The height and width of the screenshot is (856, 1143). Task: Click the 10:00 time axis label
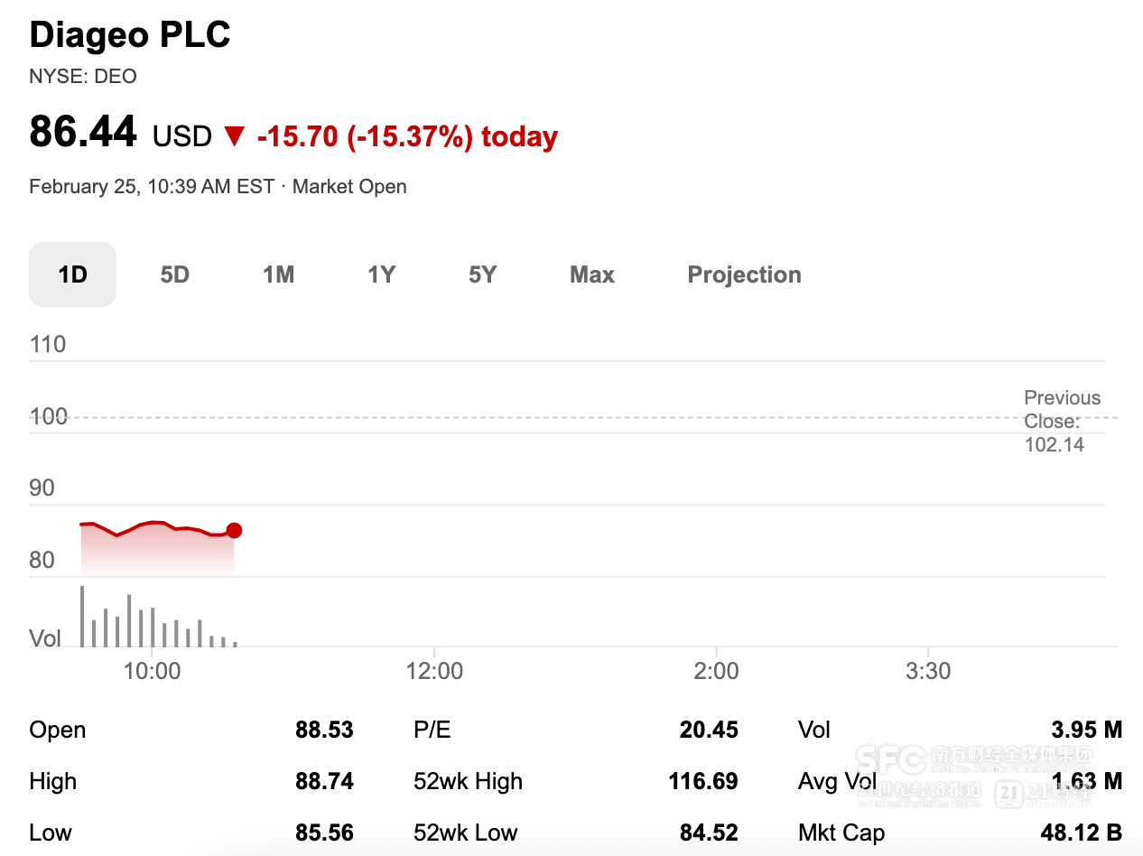pyautogui.click(x=153, y=671)
